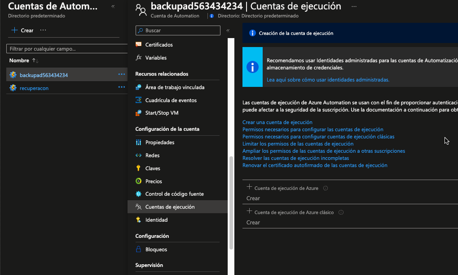Click the Claves key icon

click(x=139, y=168)
